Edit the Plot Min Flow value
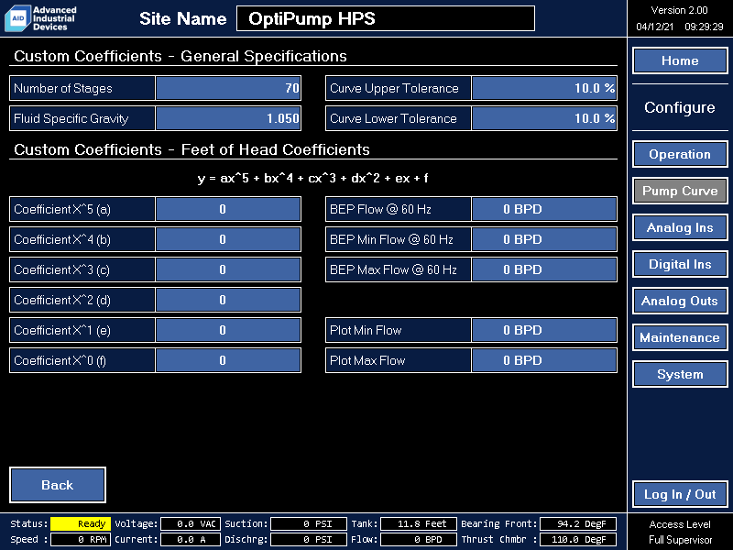 [544, 330]
